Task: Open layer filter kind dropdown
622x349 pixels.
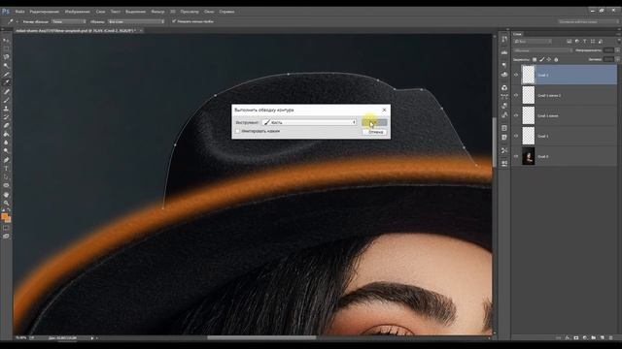Action: pos(533,41)
